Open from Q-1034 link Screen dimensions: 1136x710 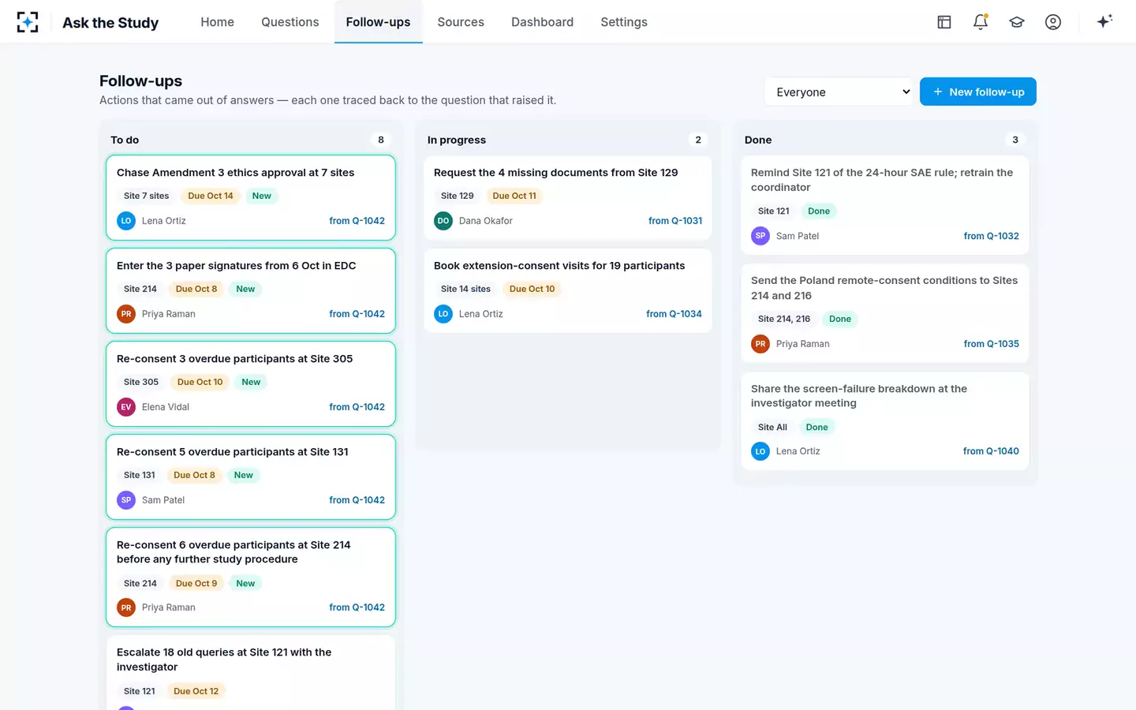coord(674,314)
